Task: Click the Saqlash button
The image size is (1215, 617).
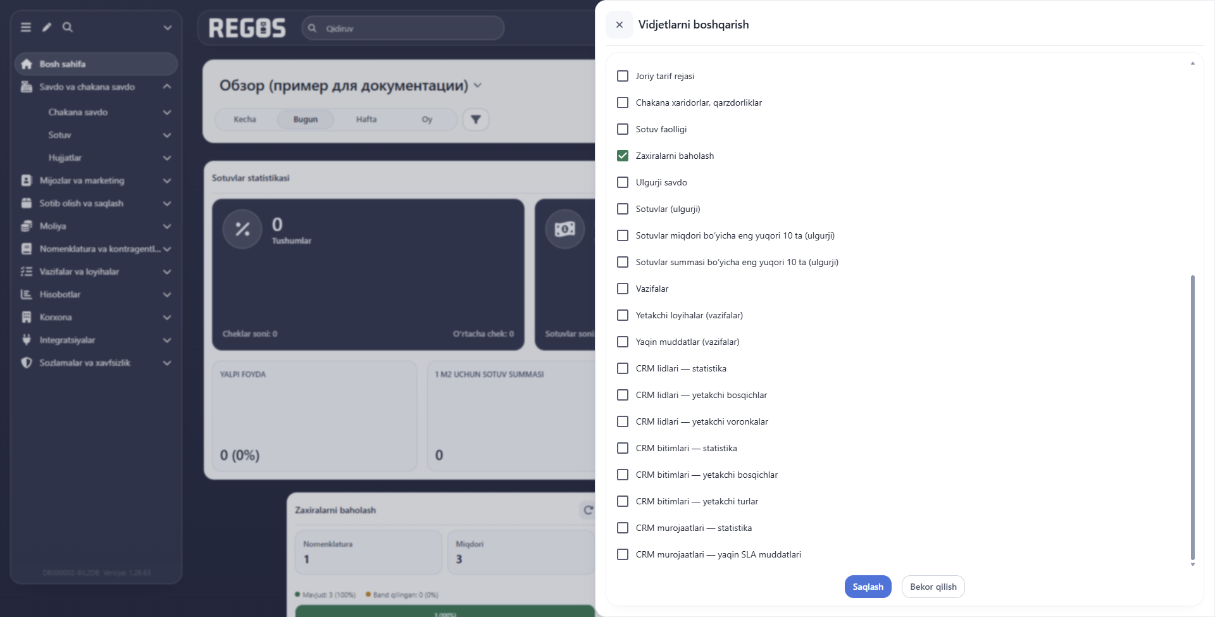Action: coord(868,587)
